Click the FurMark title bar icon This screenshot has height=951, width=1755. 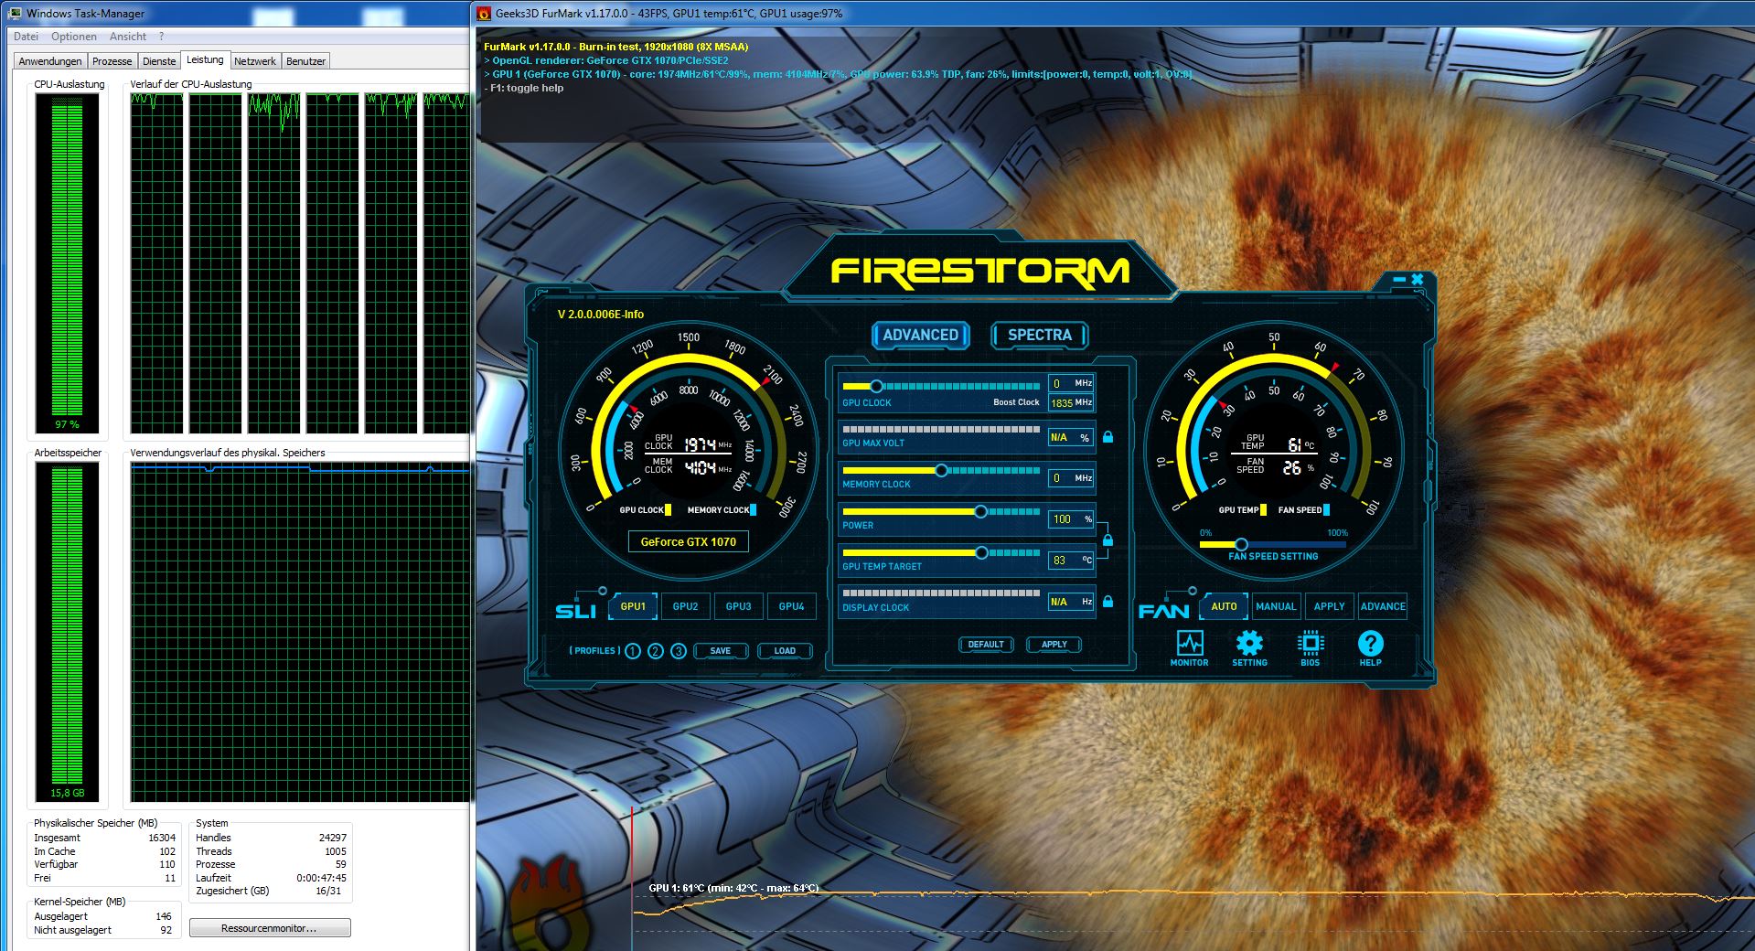pyautogui.click(x=485, y=14)
